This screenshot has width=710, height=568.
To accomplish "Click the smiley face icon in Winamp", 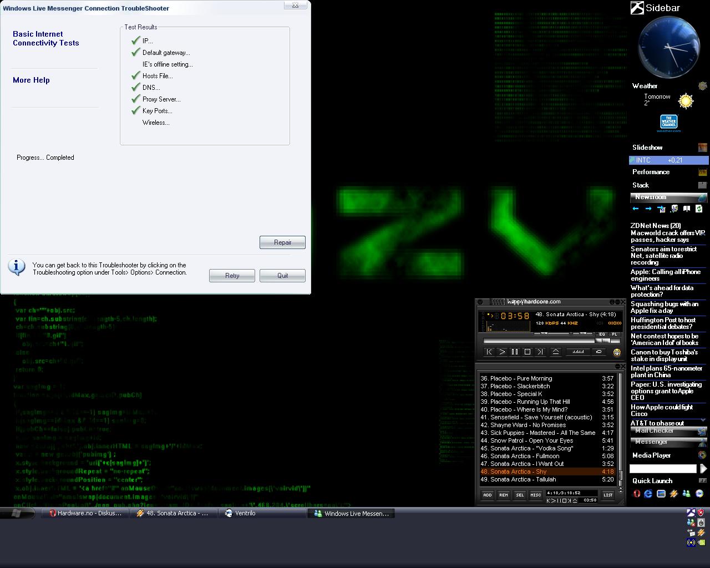I will click(x=616, y=352).
